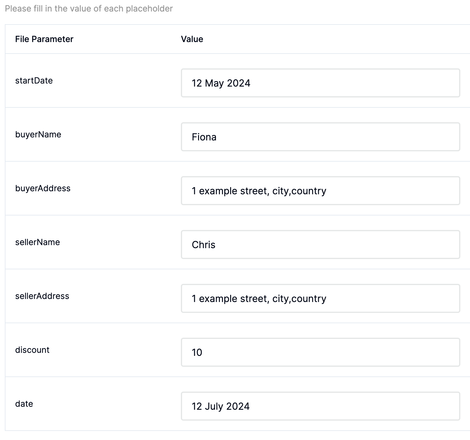Click the buyerAddress parameter label

[x=43, y=188]
